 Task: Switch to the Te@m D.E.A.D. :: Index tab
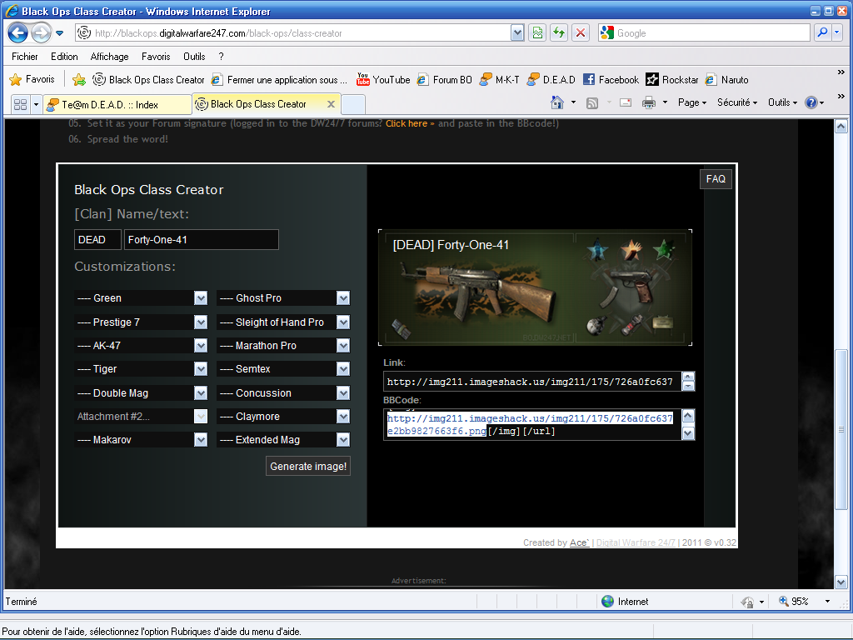117,104
